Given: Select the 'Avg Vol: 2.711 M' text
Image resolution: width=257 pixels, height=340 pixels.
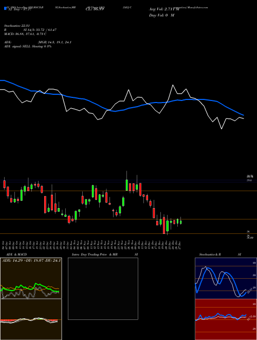Looking at the screenshot, I should [x=164, y=9].
